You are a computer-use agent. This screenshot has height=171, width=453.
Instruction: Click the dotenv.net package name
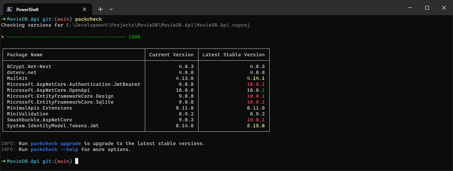[x=22, y=73]
